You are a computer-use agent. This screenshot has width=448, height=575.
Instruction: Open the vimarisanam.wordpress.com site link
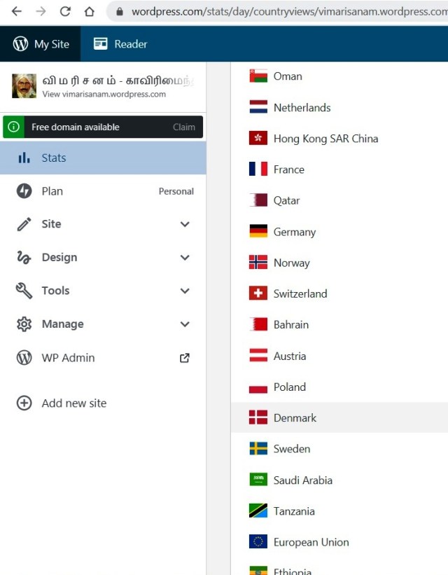tap(104, 94)
